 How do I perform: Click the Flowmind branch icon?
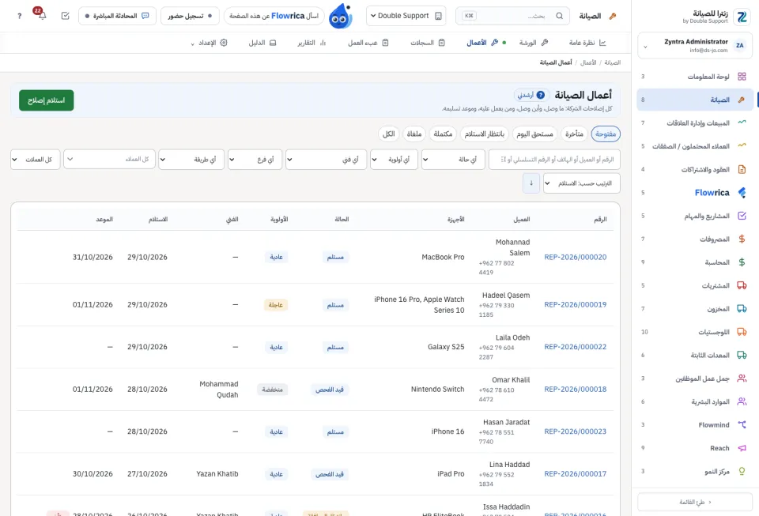(742, 424)
